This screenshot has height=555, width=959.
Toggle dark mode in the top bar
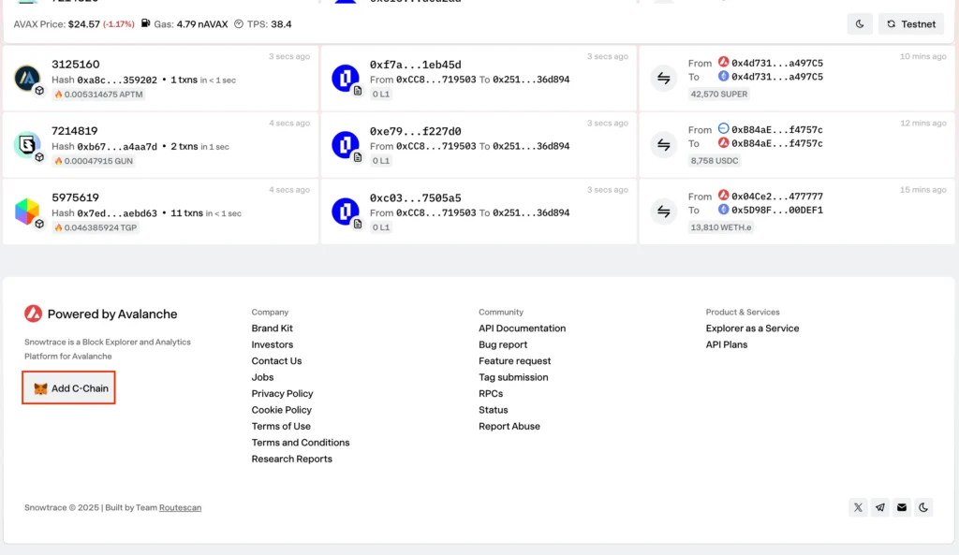[860, 24]
